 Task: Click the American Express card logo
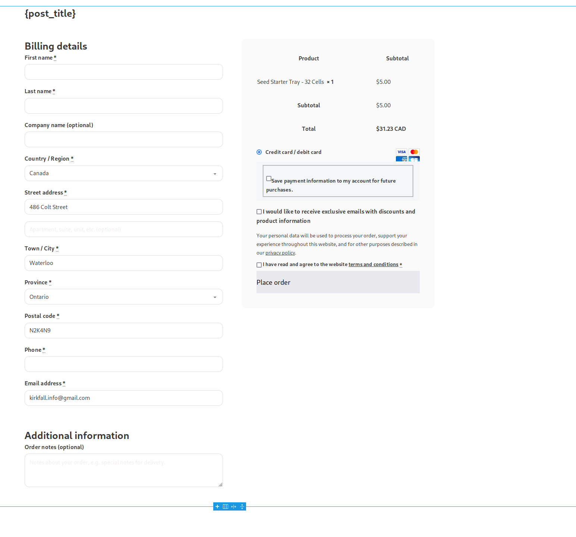point(402,159)
